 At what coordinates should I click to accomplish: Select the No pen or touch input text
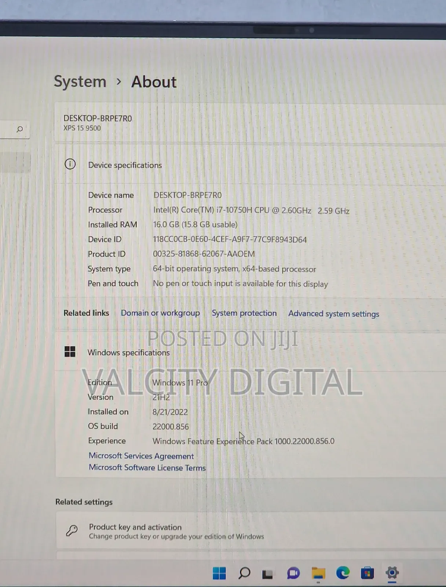click(241, 284)
